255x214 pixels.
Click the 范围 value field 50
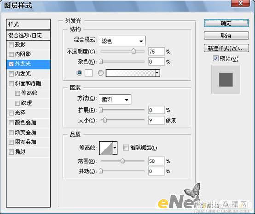click(x=156, y=161)
